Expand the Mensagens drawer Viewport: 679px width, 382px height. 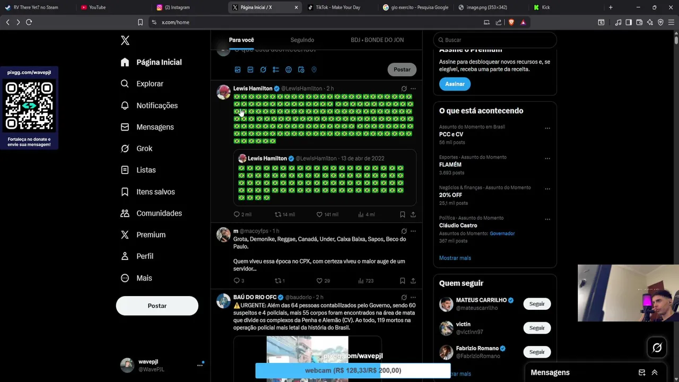point(655,372)
